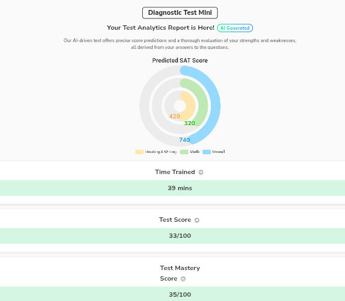Click the Test Score info icon
Screen dimensions: 345x301
197,220
